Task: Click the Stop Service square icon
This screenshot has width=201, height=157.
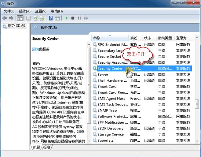Action: 73,18
